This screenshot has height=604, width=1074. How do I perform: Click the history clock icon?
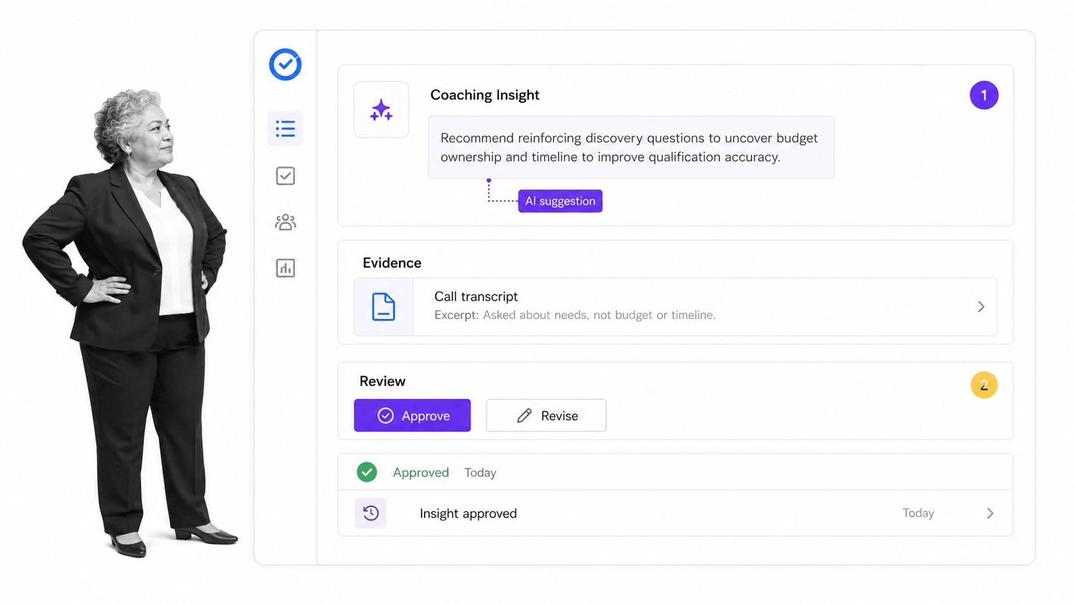[371, 513]
